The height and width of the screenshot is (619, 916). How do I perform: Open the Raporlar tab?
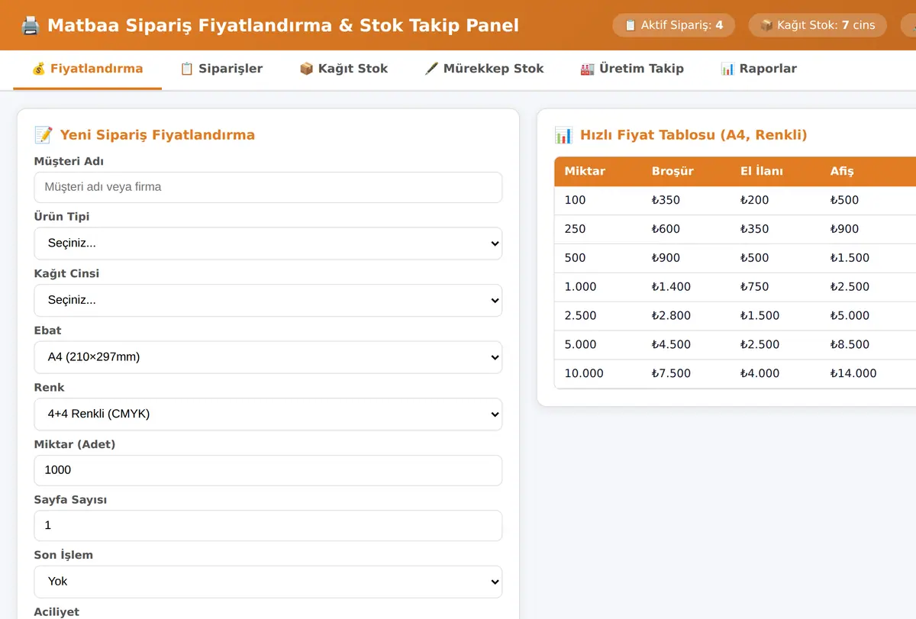[759, 69]
